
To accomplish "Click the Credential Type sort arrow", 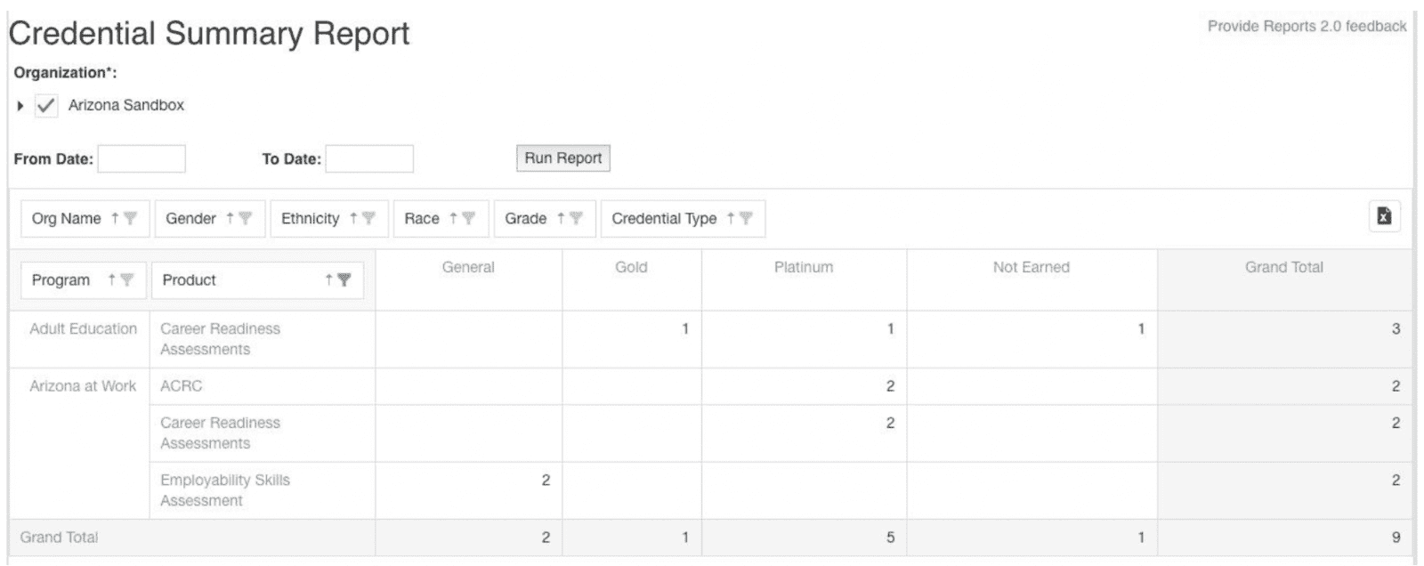I will point(731,219).
